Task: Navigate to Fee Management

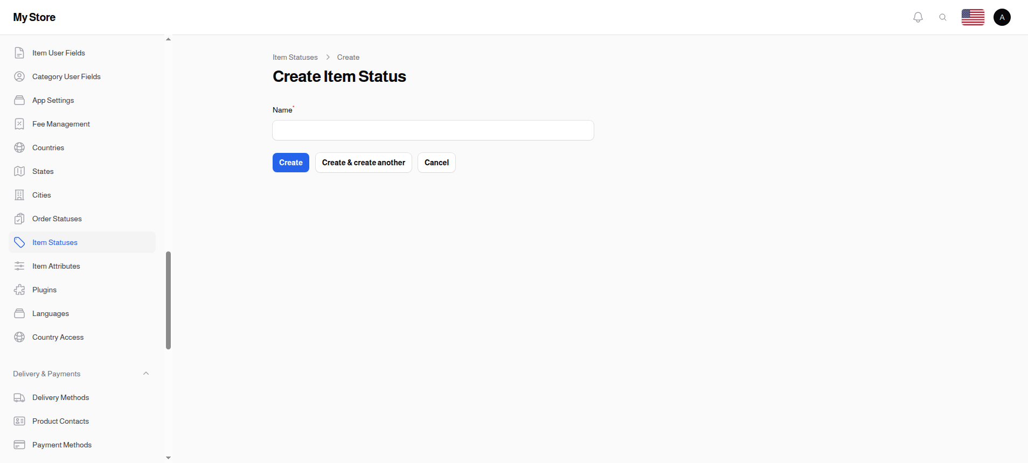Action: 82,124
